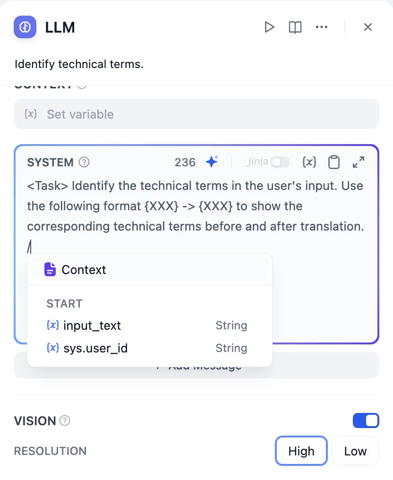Click the prompt generator sparkle icon
This screenshot has height=480, width=393.
212,162
